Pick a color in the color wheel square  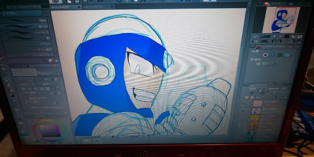[50, 131]
